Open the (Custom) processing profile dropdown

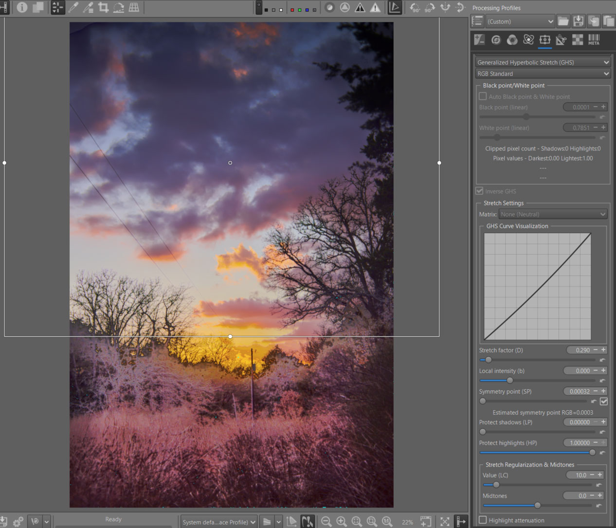(520, 21)
